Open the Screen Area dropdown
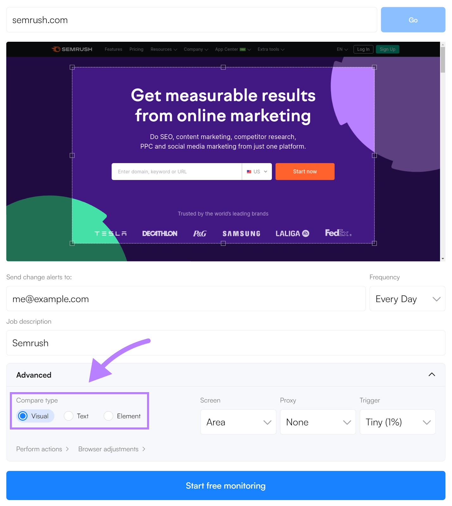This screenshot has width=452, height=506. tap(238, 422)
